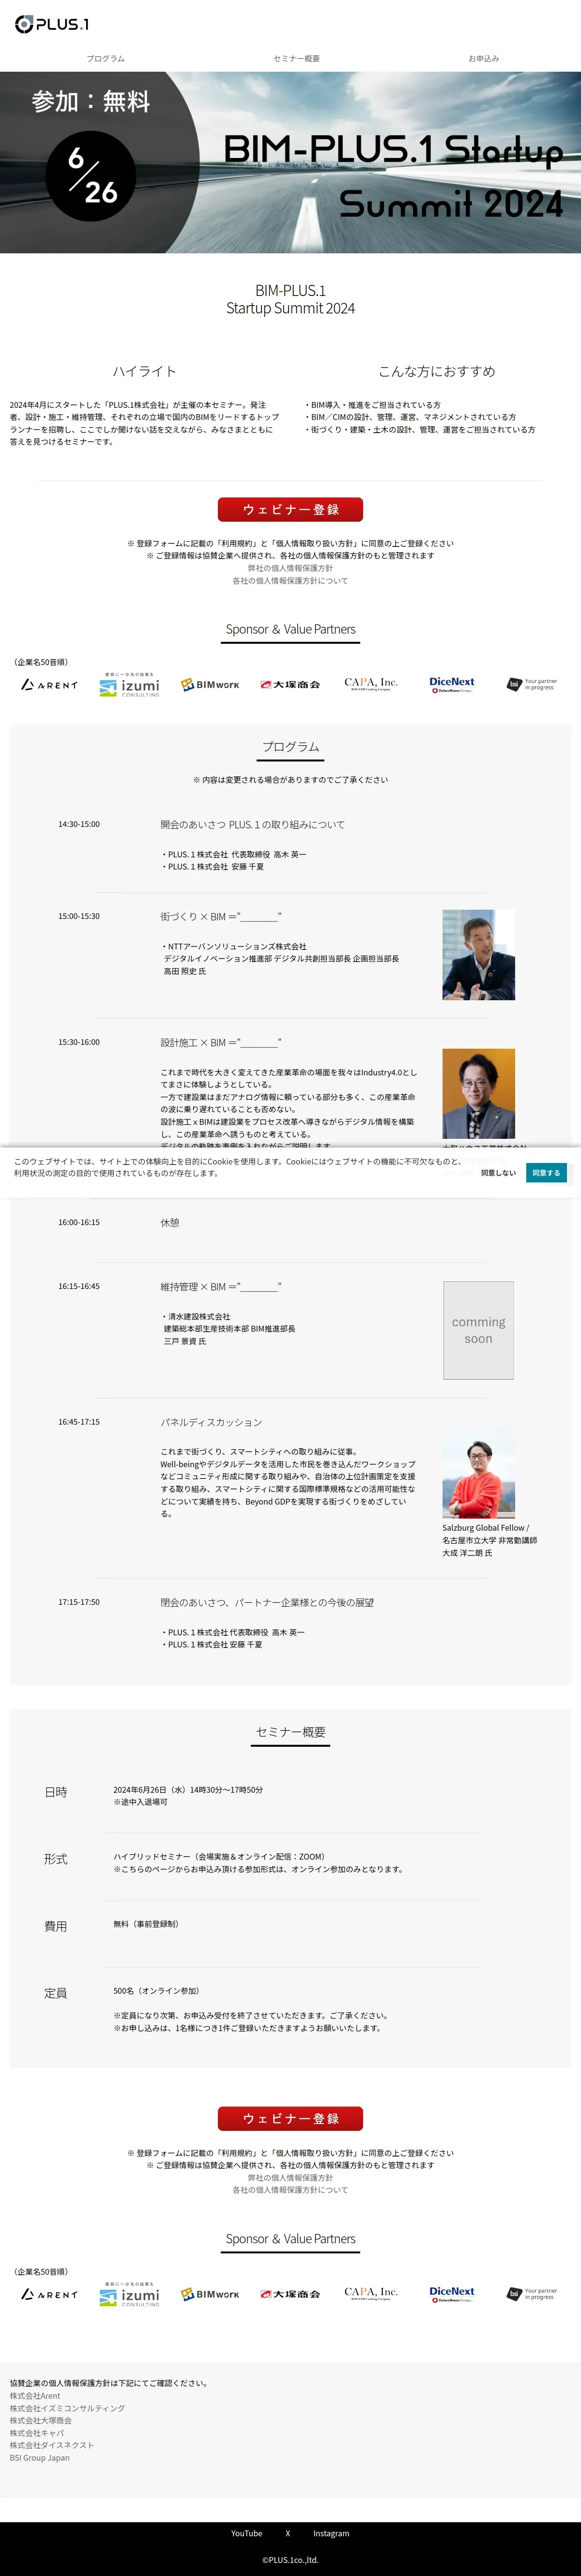This screenshot has width=581, height=2576.
Task: Click the bsi logo in the sponsor row near the footer
Action: click(x=532, y=2294)
